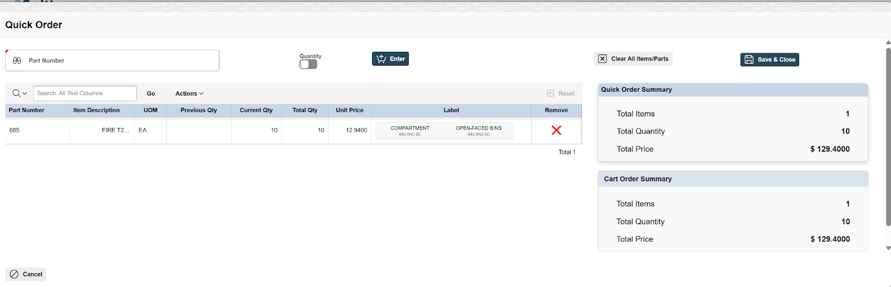Click the Total 1 row count text

(x=567, y=152)
